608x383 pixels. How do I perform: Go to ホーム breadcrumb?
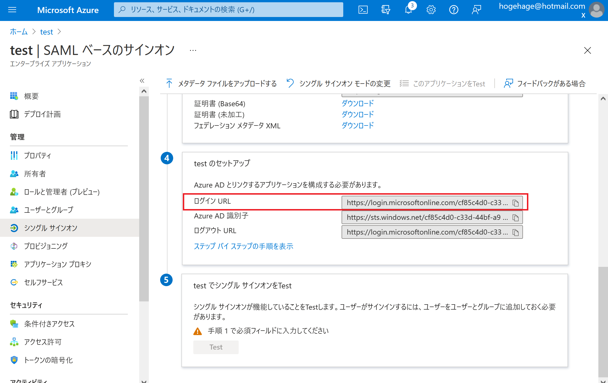tap(19, 32)
